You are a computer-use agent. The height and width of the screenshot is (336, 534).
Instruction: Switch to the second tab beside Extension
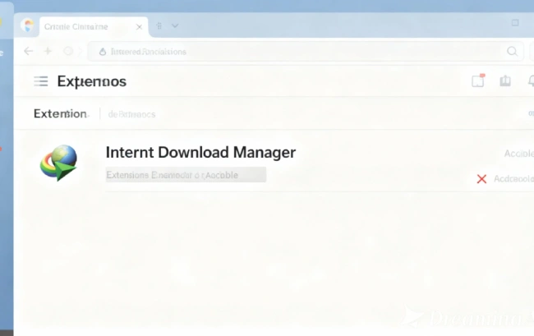coord(133,114)
